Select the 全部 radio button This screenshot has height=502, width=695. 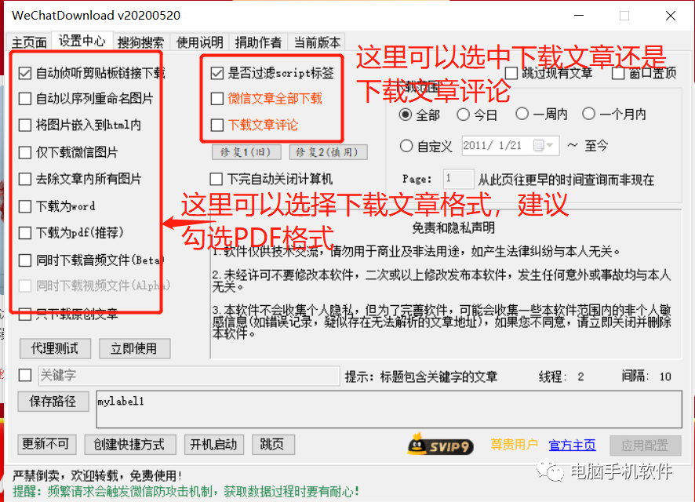tap(405, 115)
